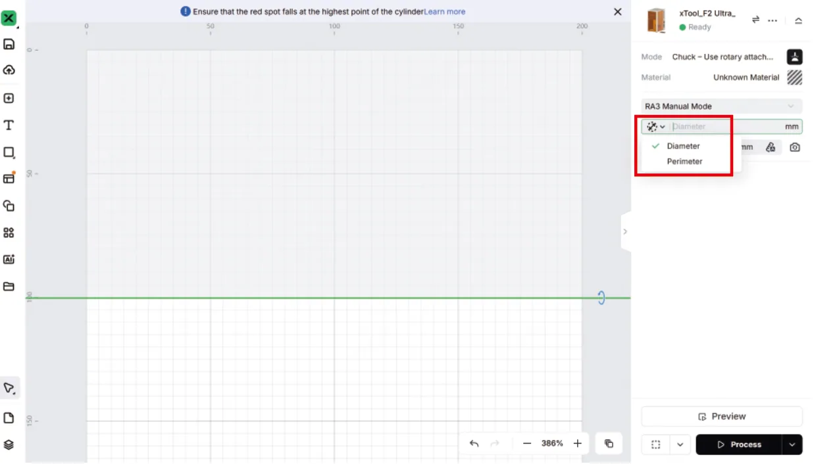The height and width of the screenshot is (464, 814).
Task: Click the Preview button
Action: pos(722,417)
